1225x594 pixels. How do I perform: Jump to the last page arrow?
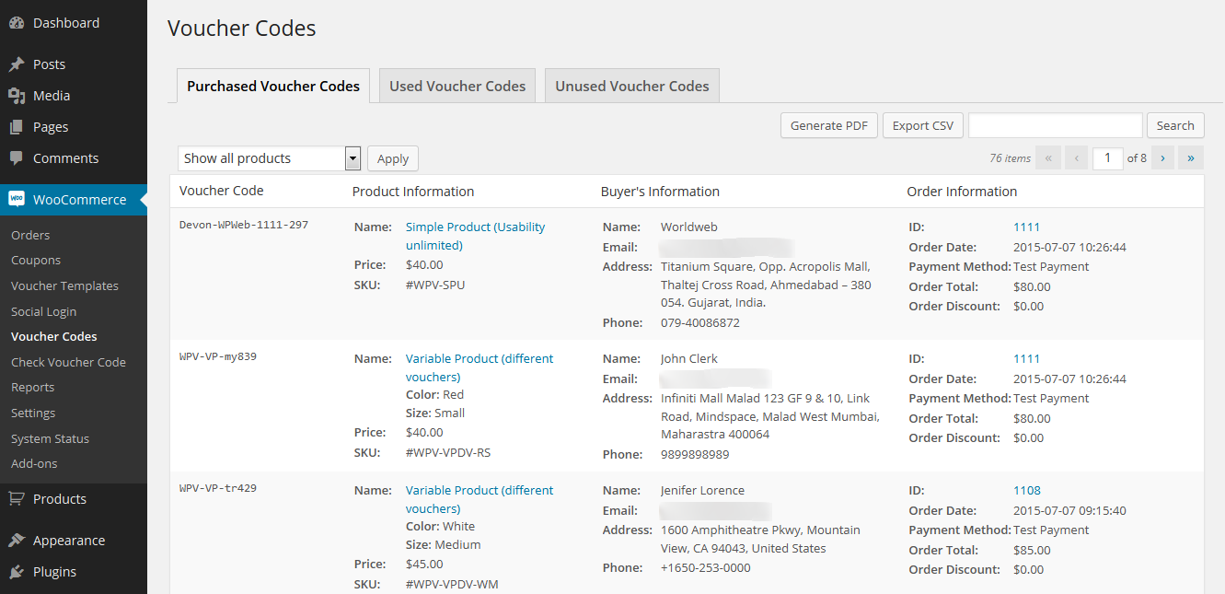point(1191,158)
